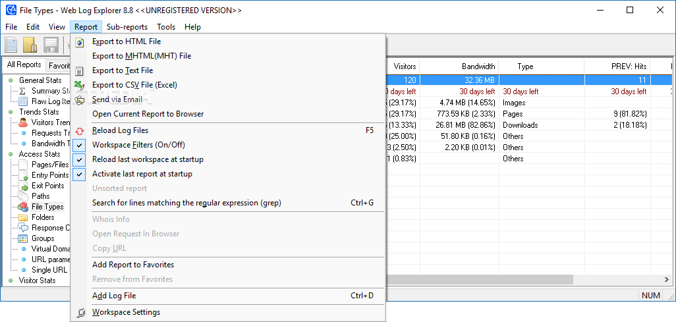
Task: Click the Folders yellow folder icon
Action: (x=24, y=217)
